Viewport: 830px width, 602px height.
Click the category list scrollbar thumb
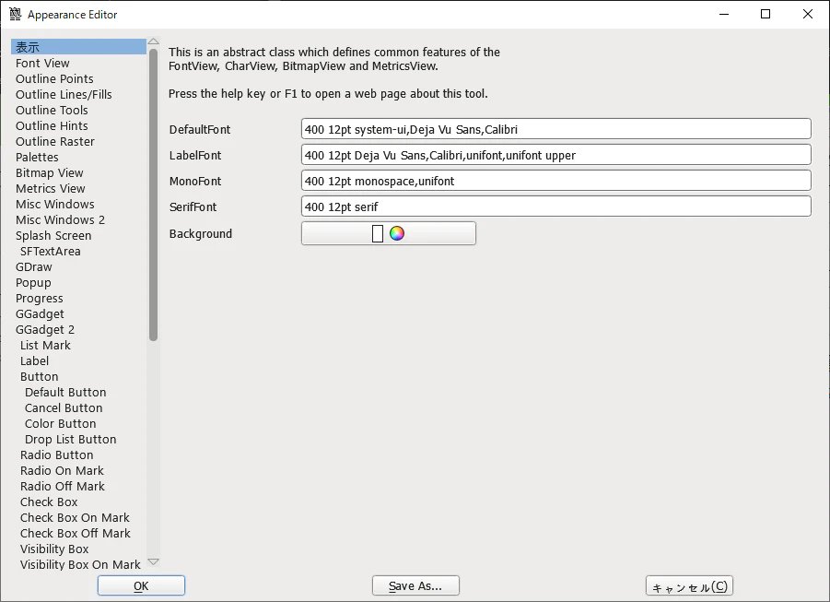[x=154, y=195]
